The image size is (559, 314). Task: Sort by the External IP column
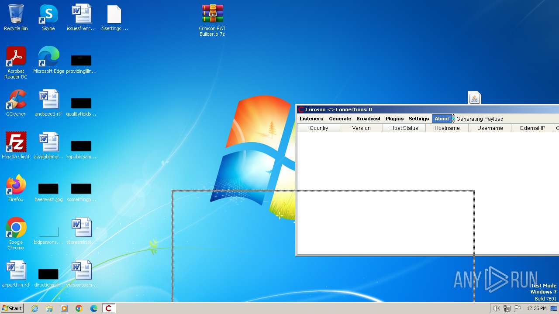tap(533, 128)
